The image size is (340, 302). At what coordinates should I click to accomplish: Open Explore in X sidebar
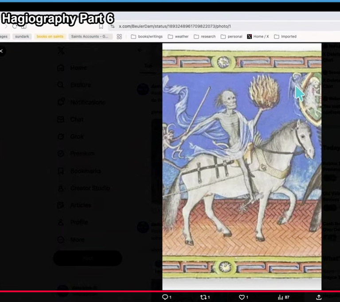74,85
